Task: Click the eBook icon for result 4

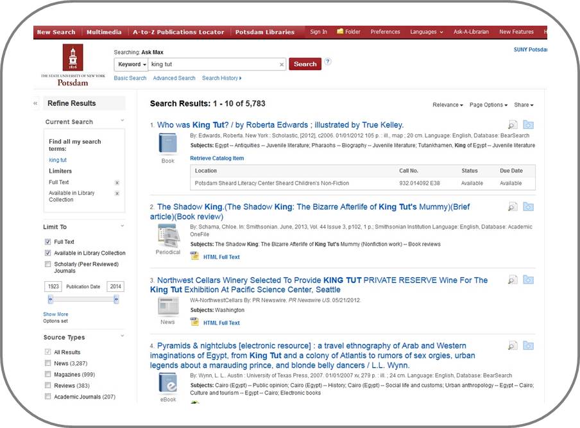Action: (167, 383)
